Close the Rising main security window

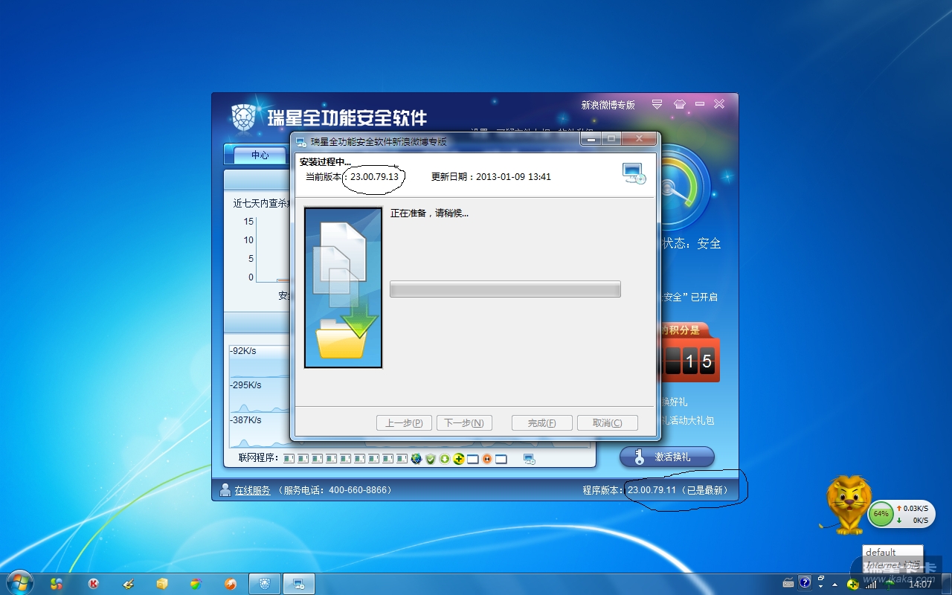(719, 105)
